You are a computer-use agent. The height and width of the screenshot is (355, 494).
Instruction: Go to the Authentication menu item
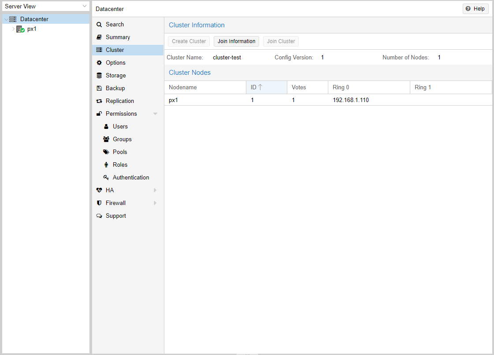click(130, 178)
